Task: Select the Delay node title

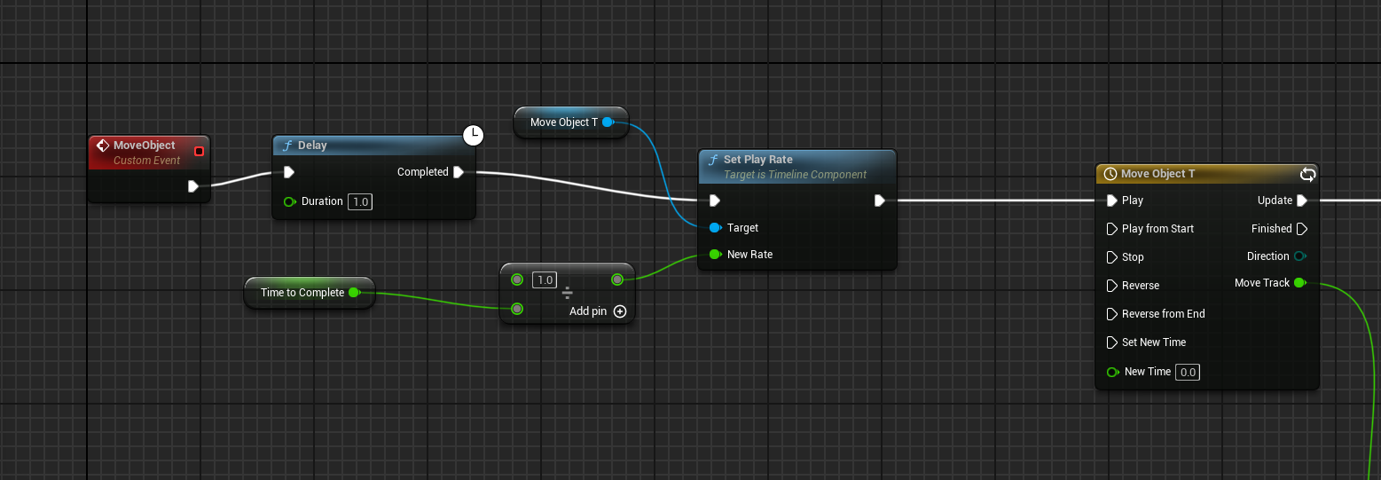Action: [x=312, y=146]
